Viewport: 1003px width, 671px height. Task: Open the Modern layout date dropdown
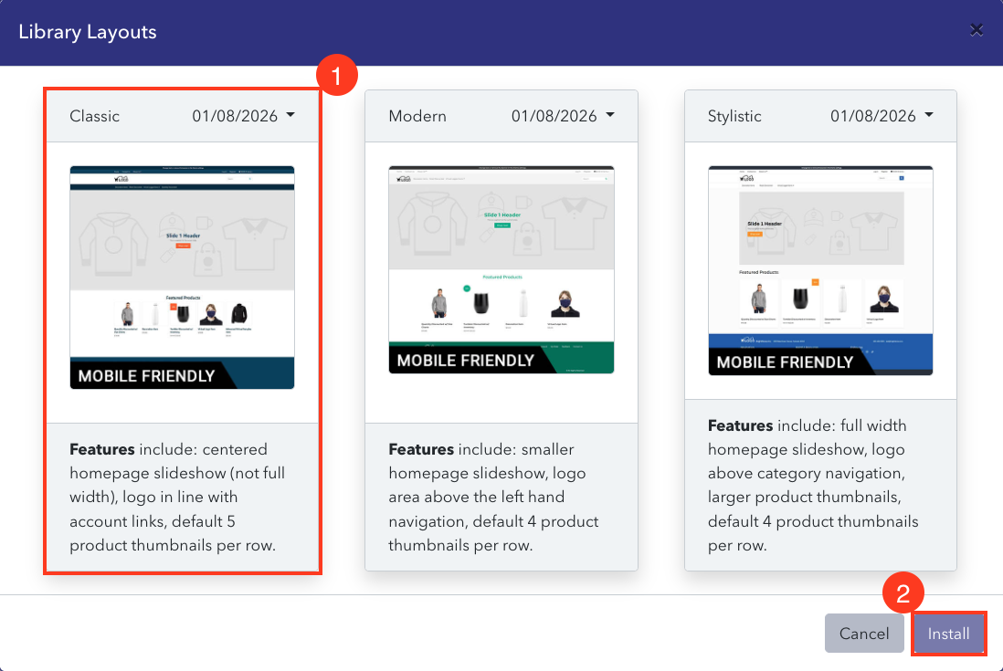coord(563,116)
